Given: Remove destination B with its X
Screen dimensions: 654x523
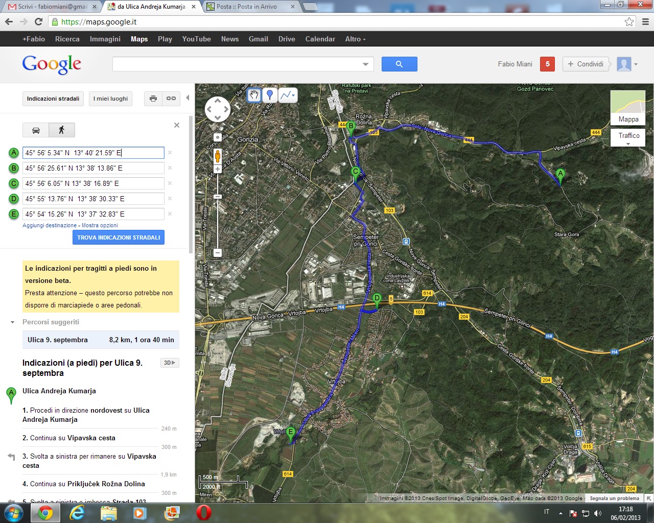Looking at the screenshot, I should point(170,168).
